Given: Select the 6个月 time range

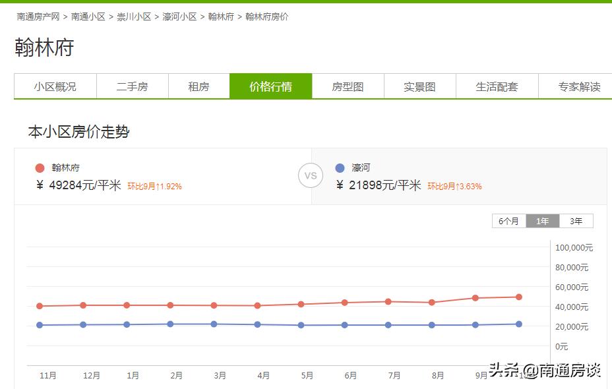Looking at the screenshot, I should point(508,222).
